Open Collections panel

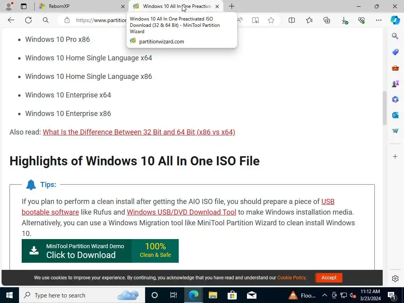[327, 20]
